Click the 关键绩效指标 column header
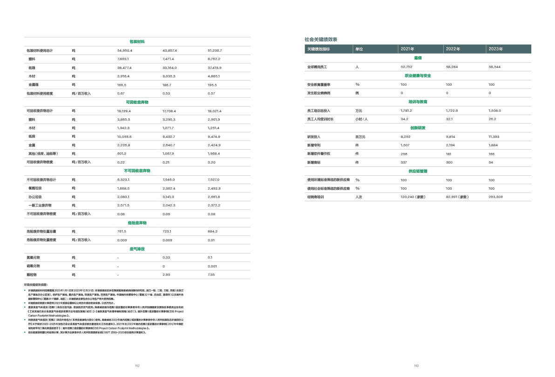 [318, 49]
